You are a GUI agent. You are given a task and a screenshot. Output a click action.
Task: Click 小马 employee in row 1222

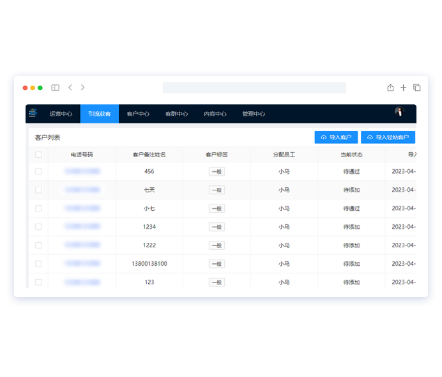(284, 245)
